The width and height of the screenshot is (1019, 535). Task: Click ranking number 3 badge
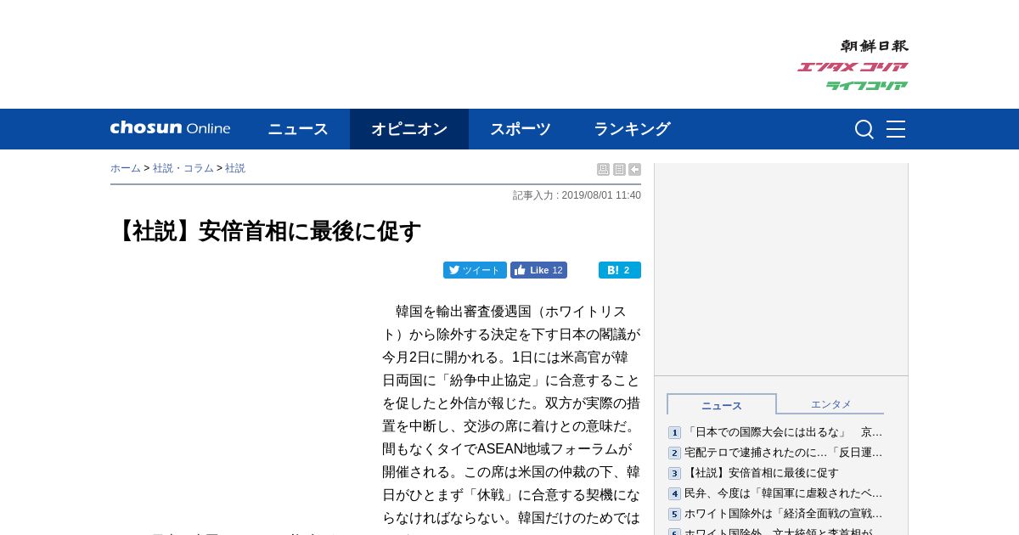[x=674, y=474]
